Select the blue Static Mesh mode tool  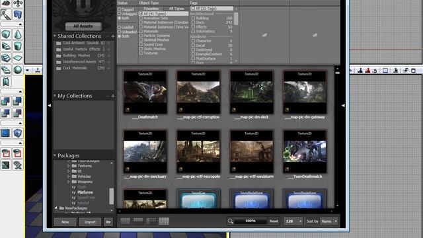(x=18, y=15)
